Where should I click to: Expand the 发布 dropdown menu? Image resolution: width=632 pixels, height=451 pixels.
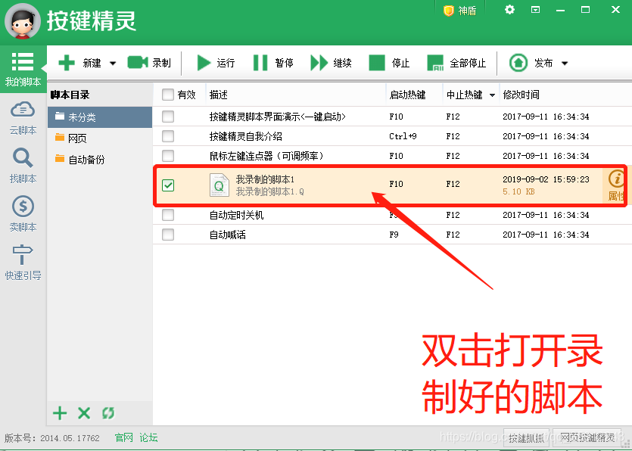[564, 63]
